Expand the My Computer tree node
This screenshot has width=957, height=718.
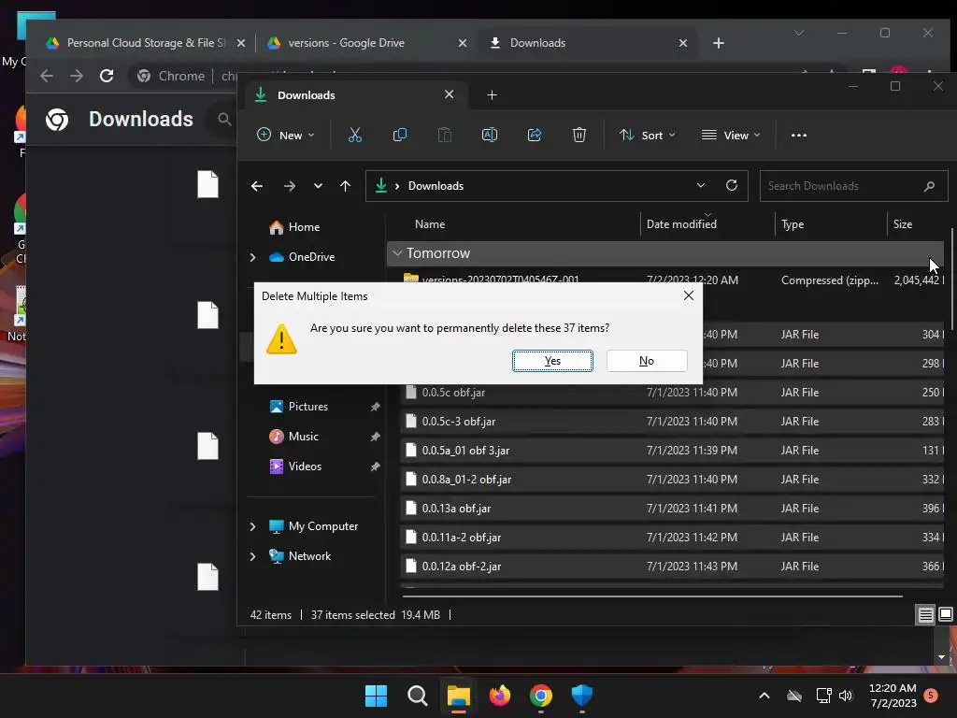[252, 526]
